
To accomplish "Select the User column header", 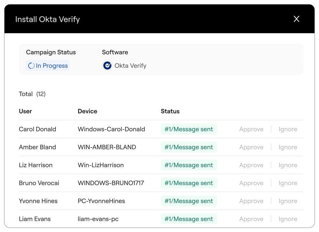I will [25, 111].
